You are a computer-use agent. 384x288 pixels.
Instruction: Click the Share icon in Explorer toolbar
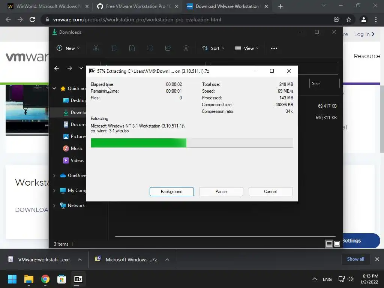coord(168,48)
